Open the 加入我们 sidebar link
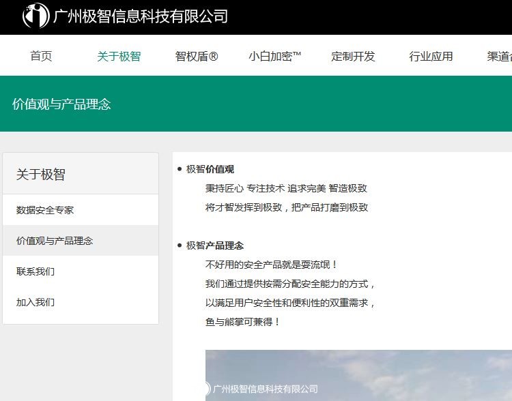This screenshot has height=401, width=512. tap(35, 302)
